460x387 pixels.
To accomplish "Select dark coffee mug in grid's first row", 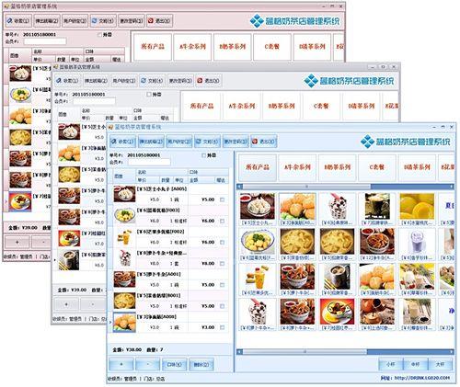I will [x=377, y=209].
